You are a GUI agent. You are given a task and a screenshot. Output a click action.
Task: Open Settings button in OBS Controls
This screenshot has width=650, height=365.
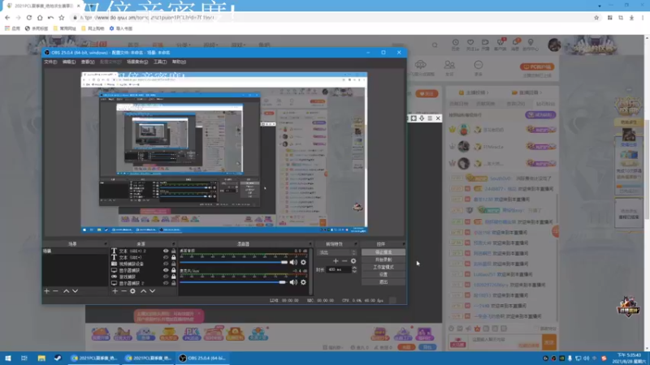click(383, 274)
